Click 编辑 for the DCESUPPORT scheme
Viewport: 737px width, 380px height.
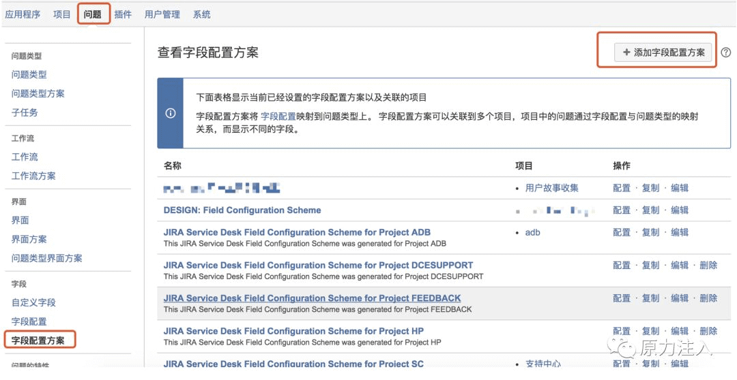pyautogui.click(x=680, y=265)
